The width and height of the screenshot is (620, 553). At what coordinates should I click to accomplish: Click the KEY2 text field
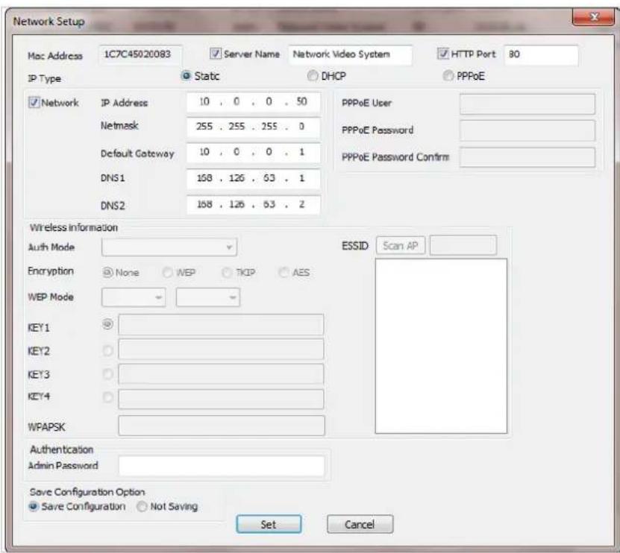tap(221, 350)
